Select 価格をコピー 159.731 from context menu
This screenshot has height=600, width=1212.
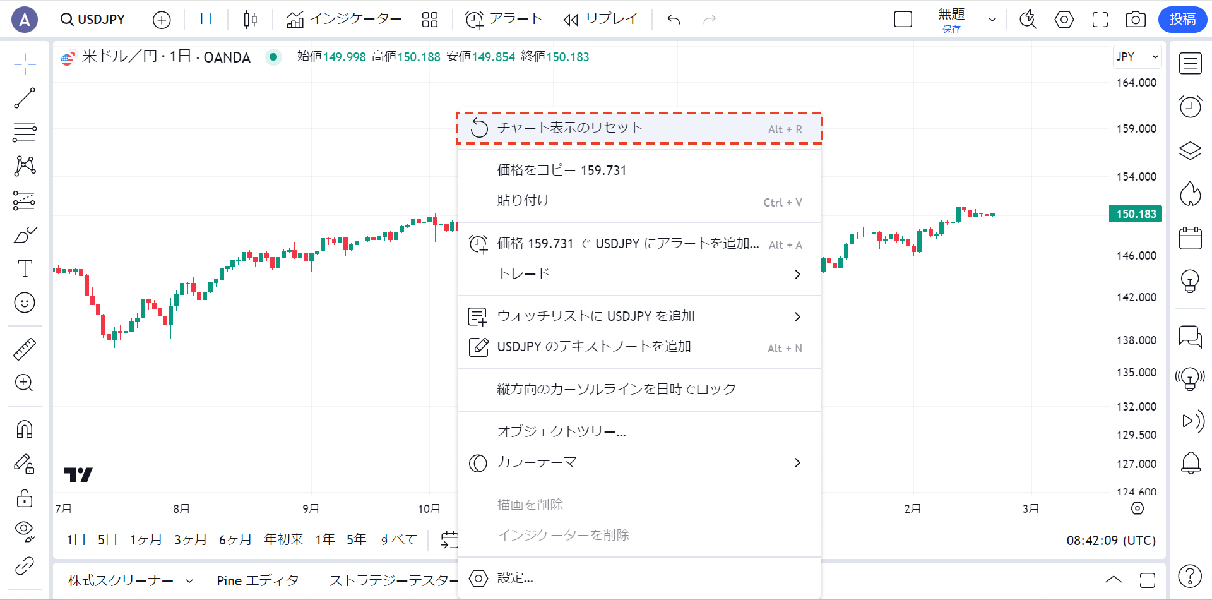pos(639,171)
